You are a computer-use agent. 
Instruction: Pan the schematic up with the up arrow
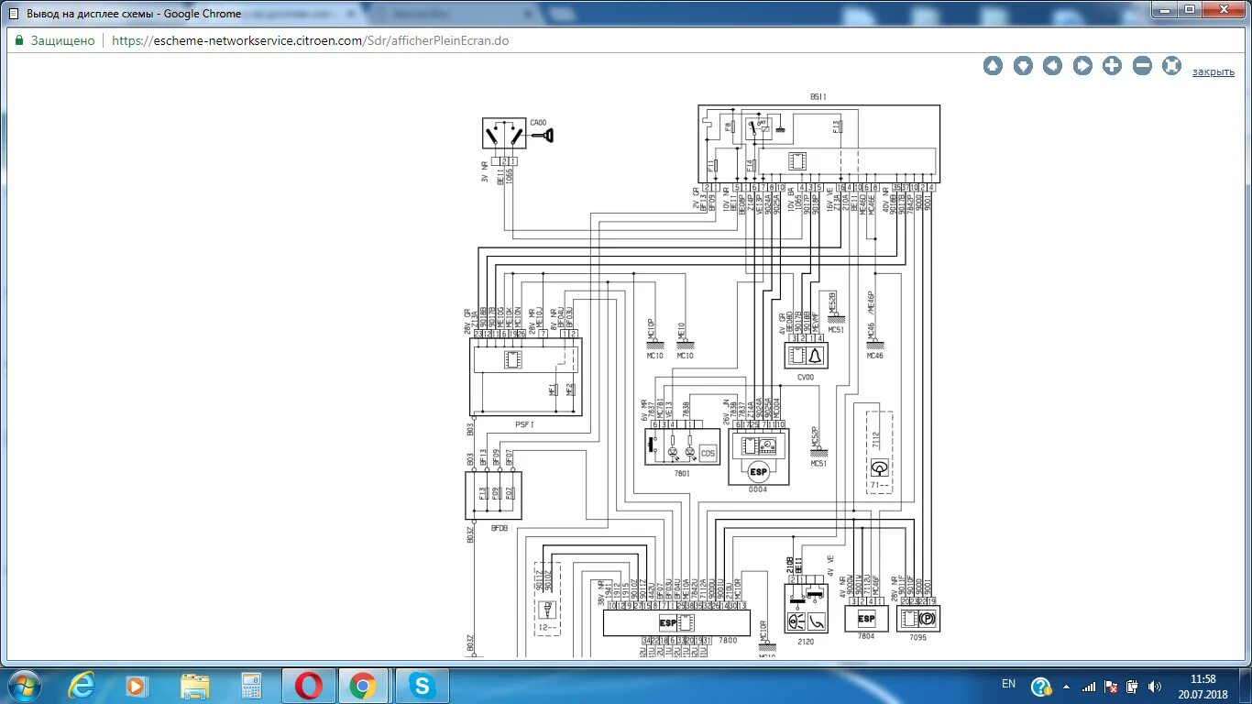coord(993,66)
